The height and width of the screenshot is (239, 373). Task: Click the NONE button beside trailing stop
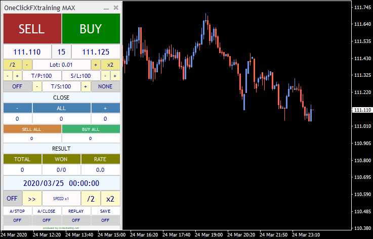(106, 86)
